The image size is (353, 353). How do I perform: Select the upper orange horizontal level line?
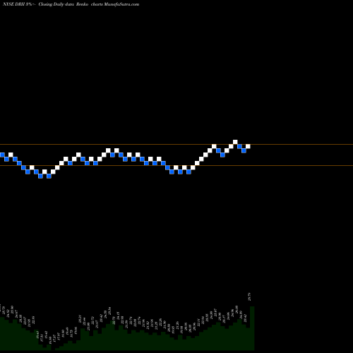pos(176,144)
